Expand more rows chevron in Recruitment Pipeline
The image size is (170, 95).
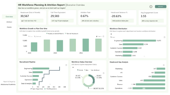(50, 84)
